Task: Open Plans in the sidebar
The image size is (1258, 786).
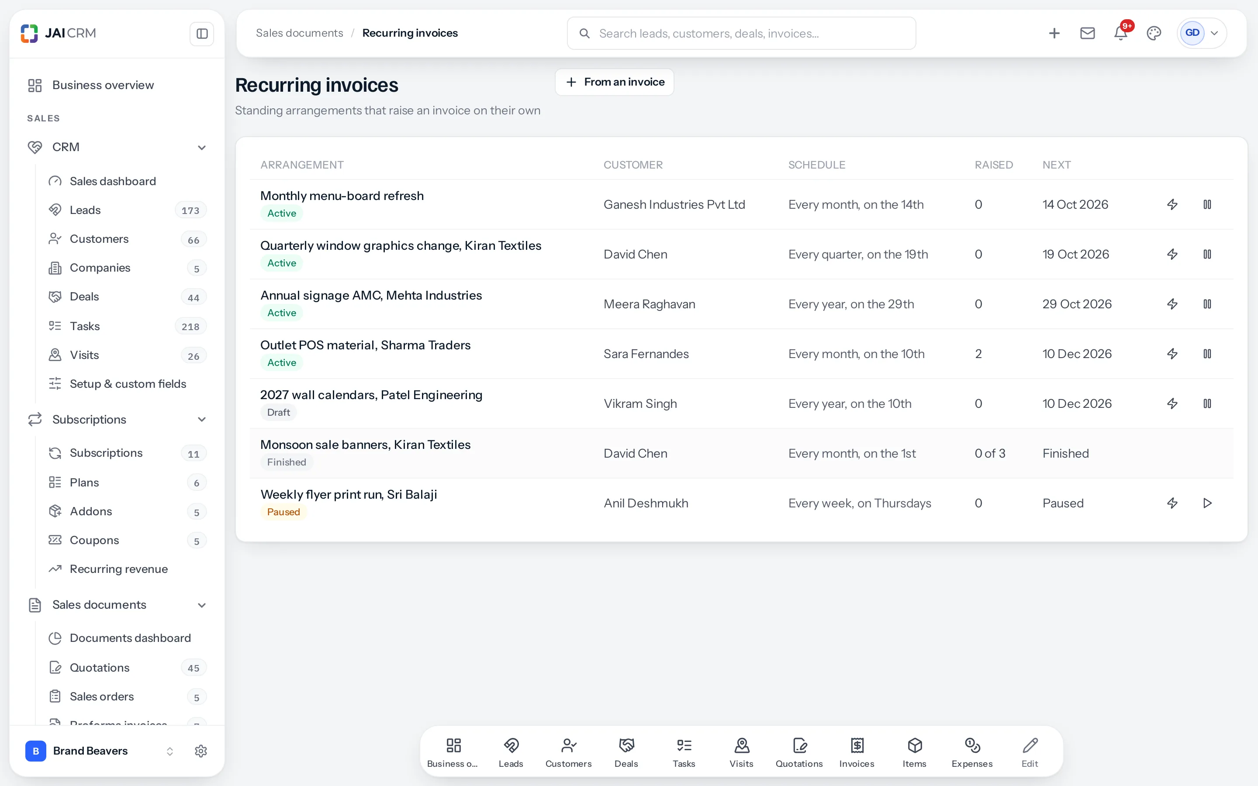Action: coord(128,483)
